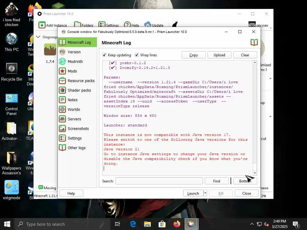Screen dimensions: 307x230
Task: Launch the instance from console window
Action: coord(193,193)
